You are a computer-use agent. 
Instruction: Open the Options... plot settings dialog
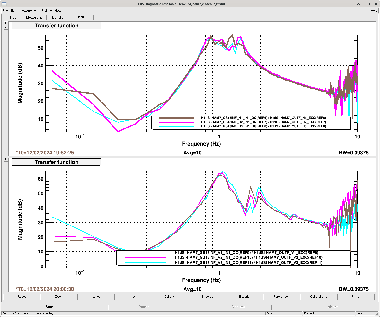(x=170, y=297)
